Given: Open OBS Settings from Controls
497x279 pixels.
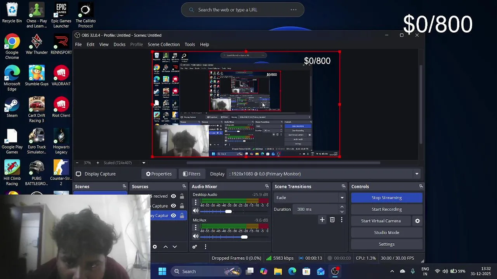Looking at the screenshot, I should point(387,244).
